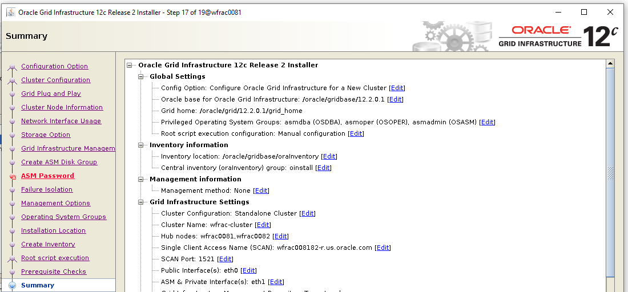
Task: Open the ASM Password step
Action: point(47,176)
